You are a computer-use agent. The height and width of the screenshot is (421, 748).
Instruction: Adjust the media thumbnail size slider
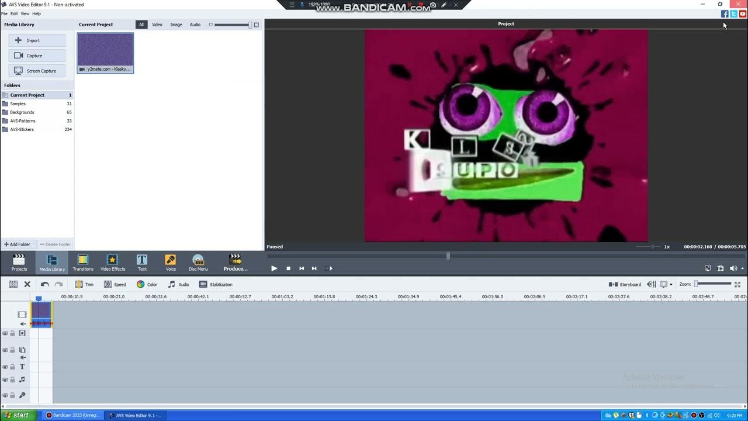point(233,25)
